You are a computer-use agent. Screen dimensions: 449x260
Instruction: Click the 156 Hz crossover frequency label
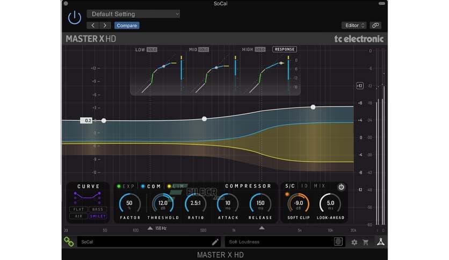click(161, 228)
